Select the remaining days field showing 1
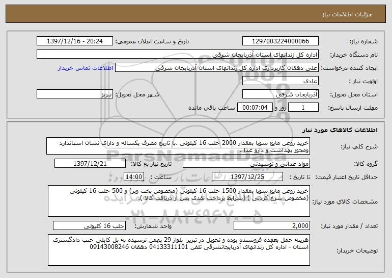This screenshot has height=278, width=392. click(303, 108)
